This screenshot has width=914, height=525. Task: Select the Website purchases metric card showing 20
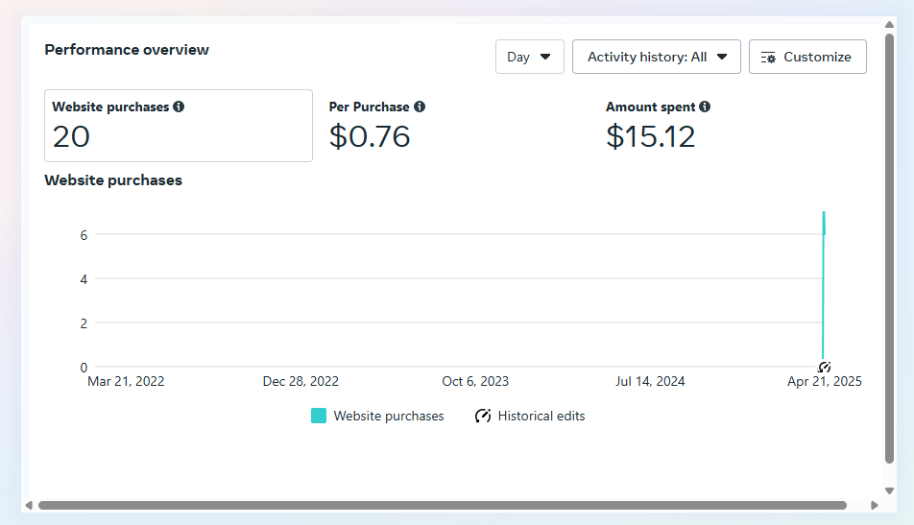point(179,126)
